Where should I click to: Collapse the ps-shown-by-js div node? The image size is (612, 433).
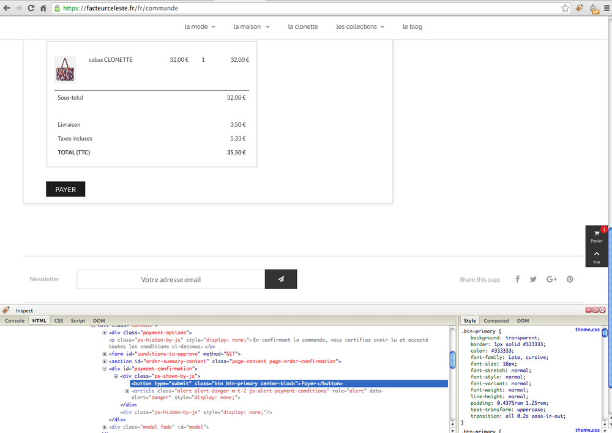tap(116, 376)
